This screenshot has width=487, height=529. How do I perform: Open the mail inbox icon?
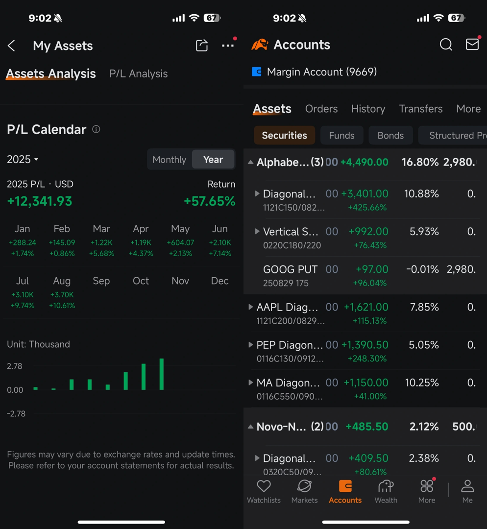tap(472, 44)
